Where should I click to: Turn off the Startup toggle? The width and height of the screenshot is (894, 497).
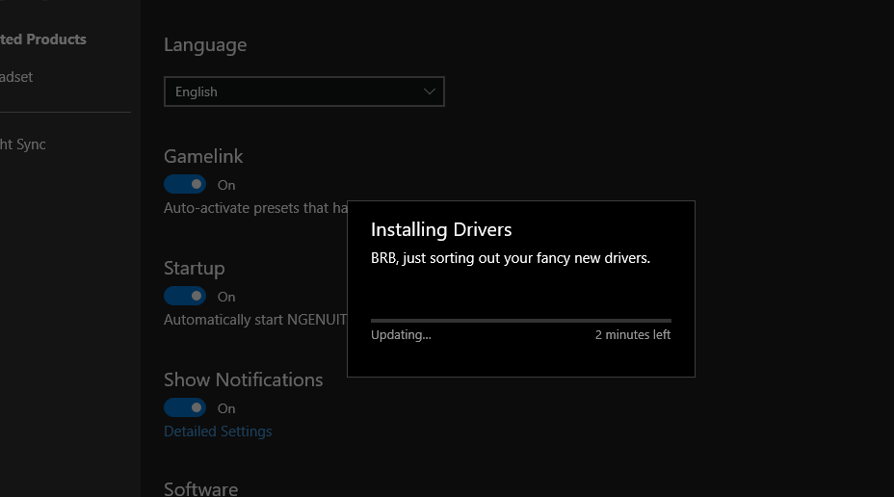click(185, 296)
